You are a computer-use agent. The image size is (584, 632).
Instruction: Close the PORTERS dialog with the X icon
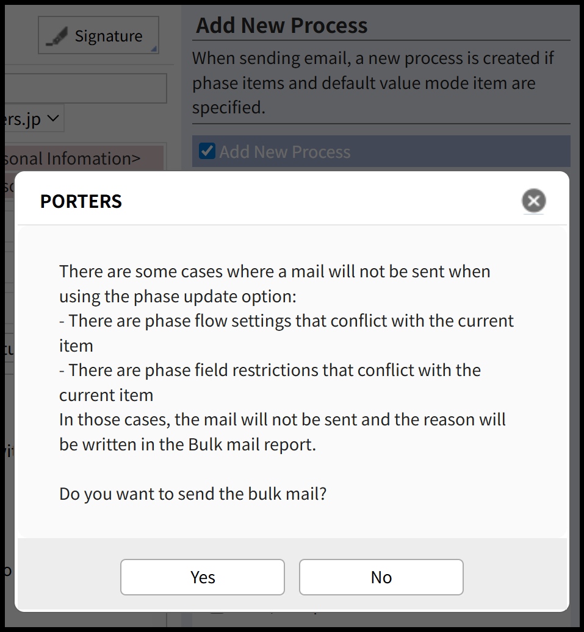point(533,201)
